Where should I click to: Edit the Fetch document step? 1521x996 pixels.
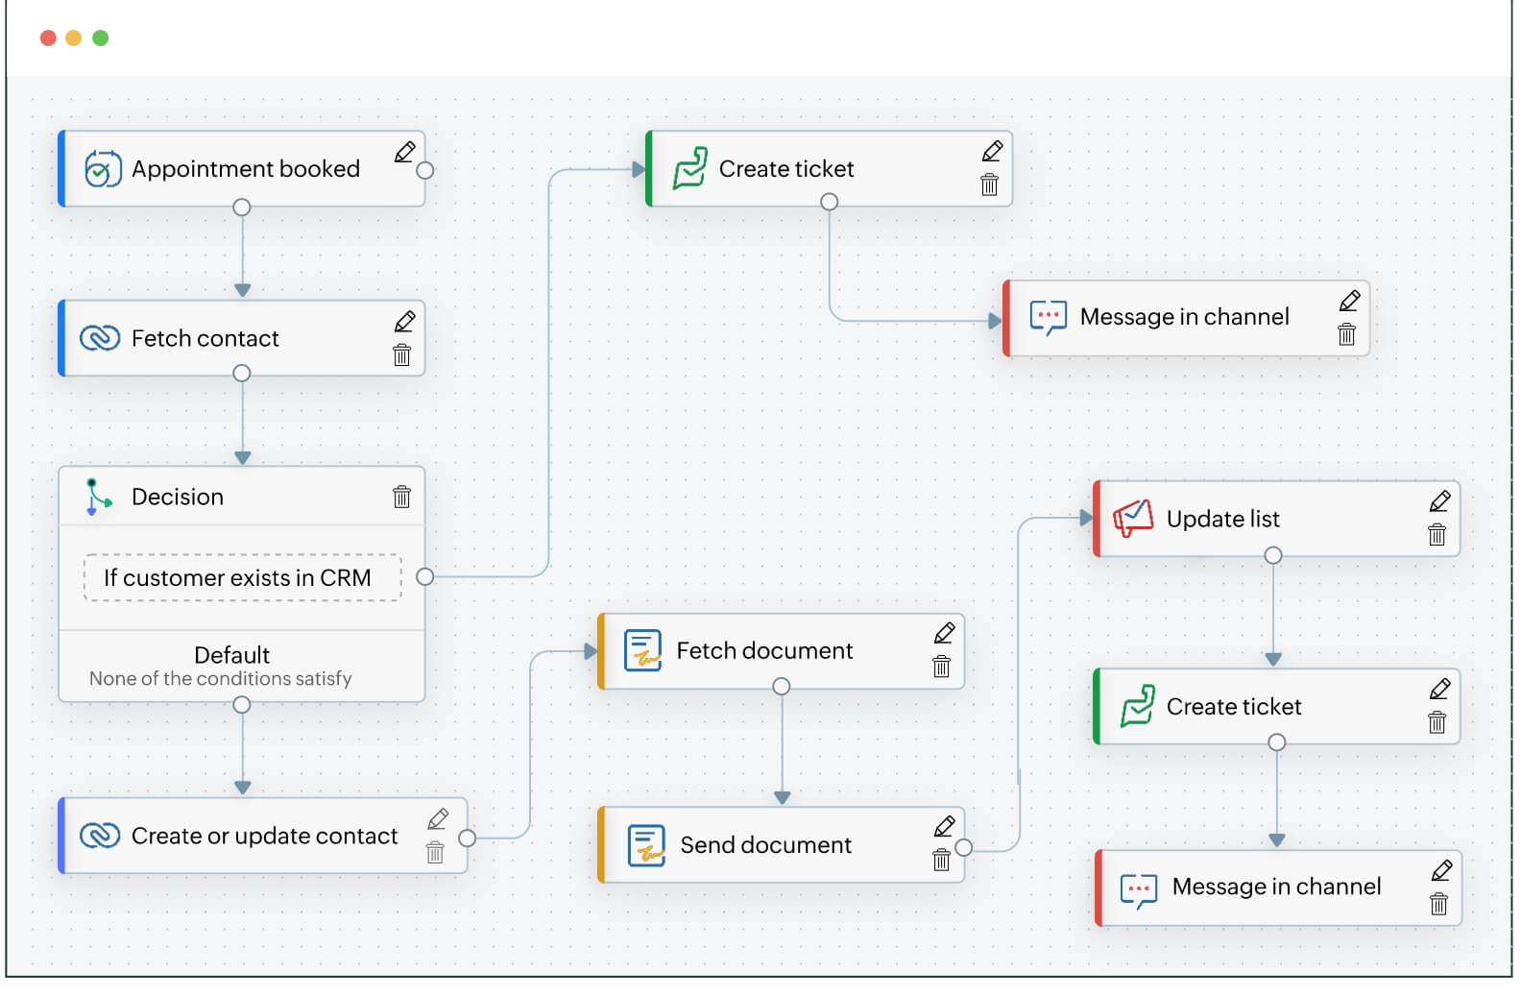tap(944, 633)
